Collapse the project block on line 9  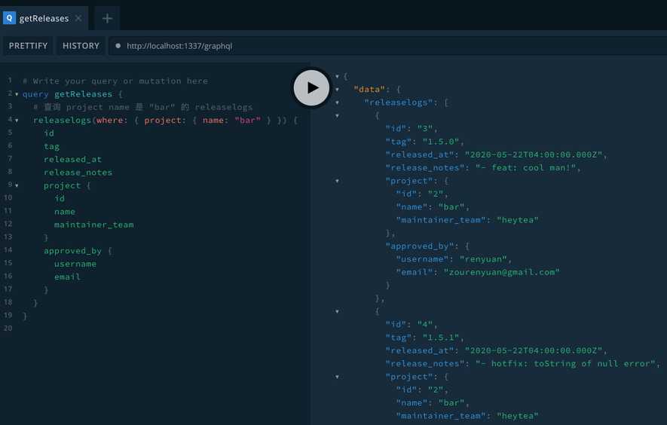tap(17, 185)
